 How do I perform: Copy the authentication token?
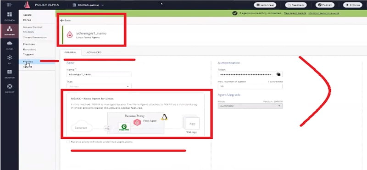[278, 74]
